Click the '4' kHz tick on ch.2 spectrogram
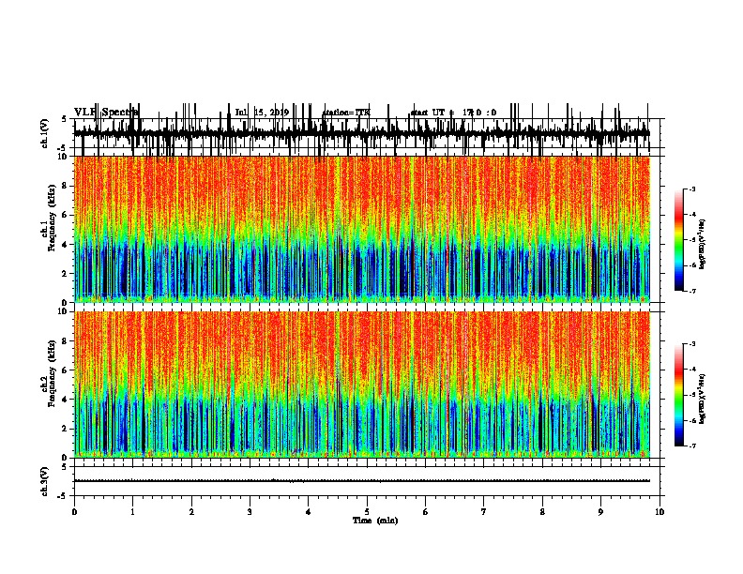Screen dimensions: 743x574 66,400
